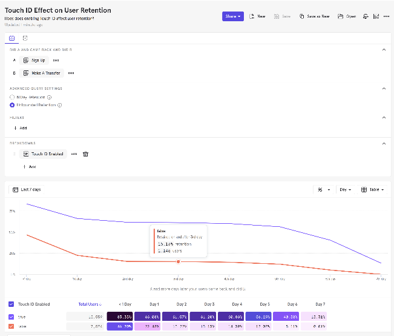Add a filter with the Add button

coord(21,128)
